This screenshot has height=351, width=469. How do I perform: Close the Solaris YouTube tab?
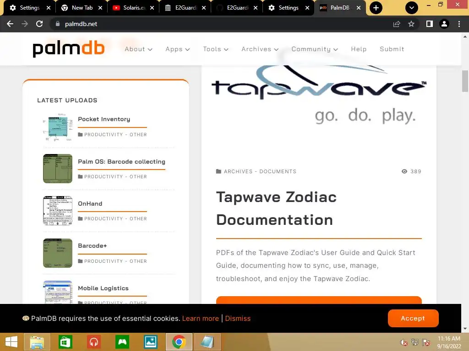(x=152, y=8)
